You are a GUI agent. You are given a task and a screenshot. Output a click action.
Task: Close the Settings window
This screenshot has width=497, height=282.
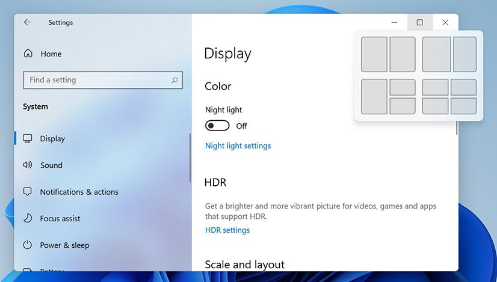tap(445, 22)
